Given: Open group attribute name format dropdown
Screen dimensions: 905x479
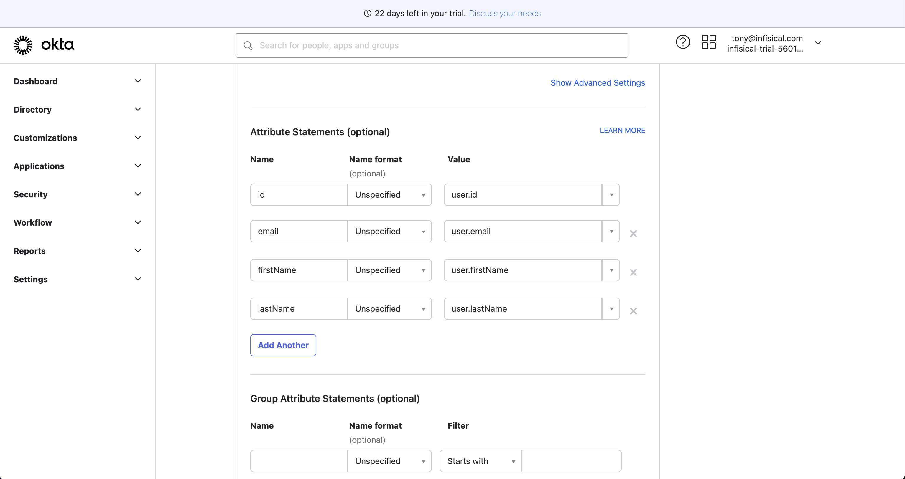Looking at the screenshot, I should click(390, 461).
